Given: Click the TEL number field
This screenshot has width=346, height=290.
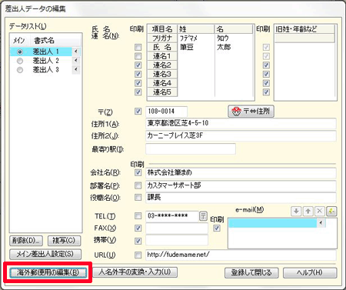Looking at the screenshot, I should tap(172, 216).
